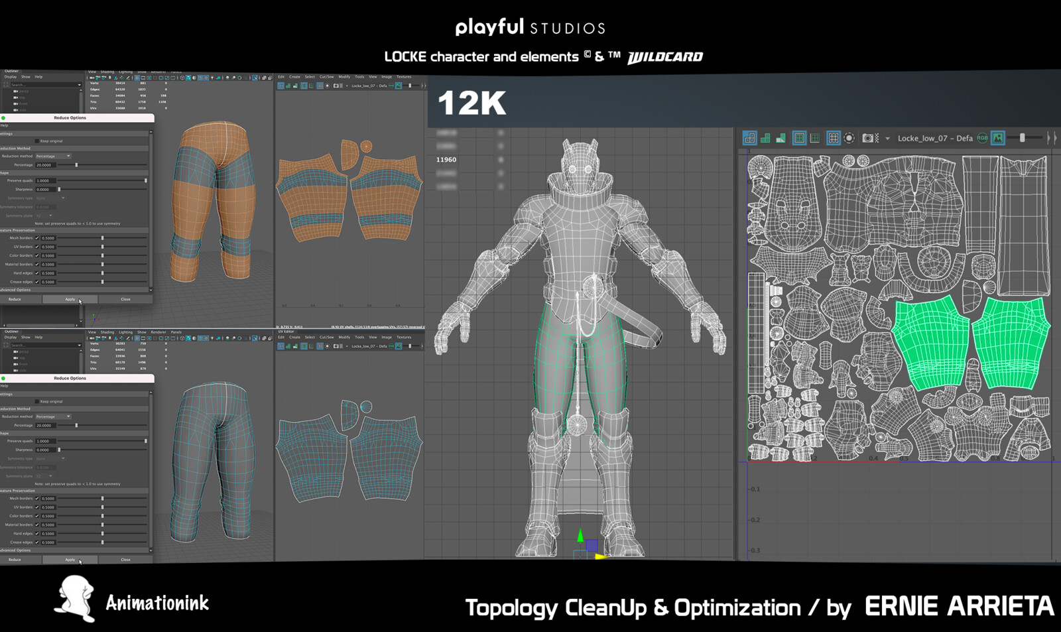1061x632 pixels.
Task: Check Keep original in upper Reduce Options
Action: coord(36,141)
